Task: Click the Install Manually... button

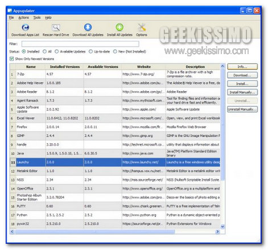Action: pos(242,92)
